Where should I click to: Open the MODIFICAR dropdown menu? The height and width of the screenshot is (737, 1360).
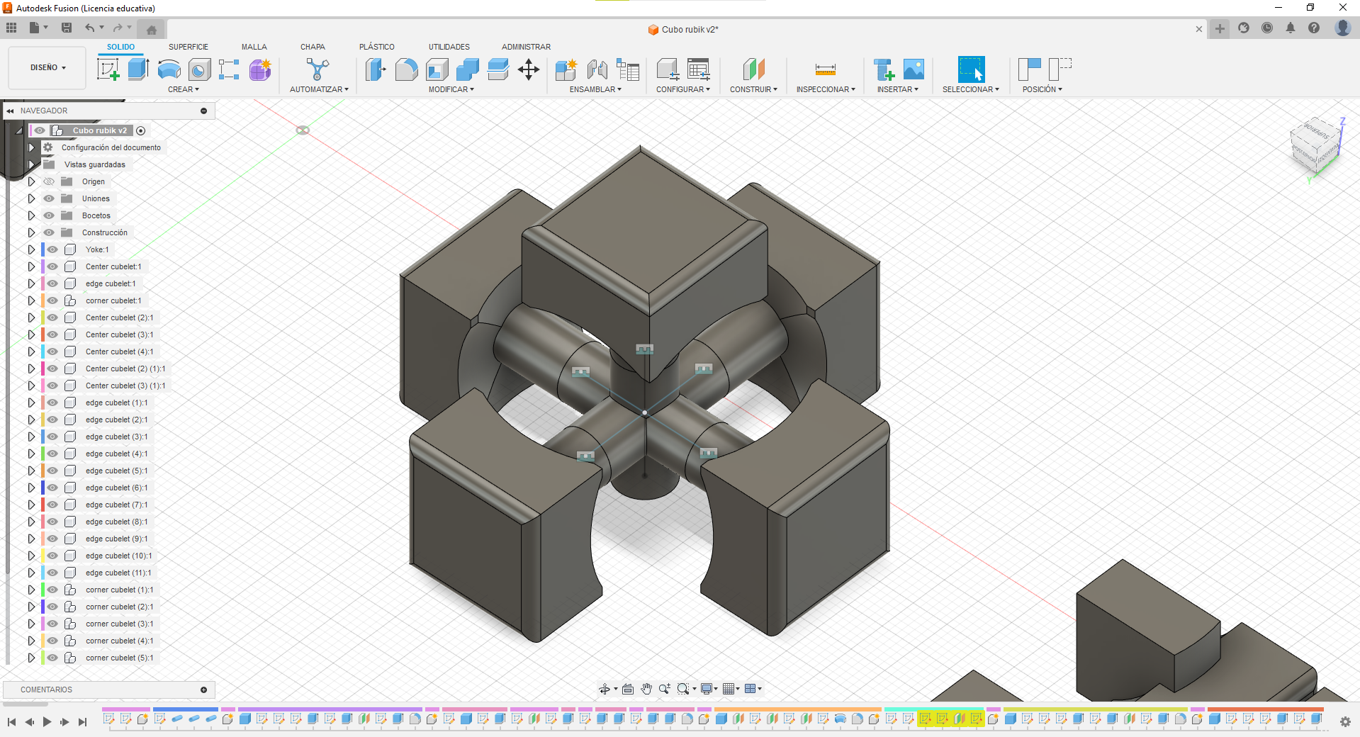click(451, 89)
